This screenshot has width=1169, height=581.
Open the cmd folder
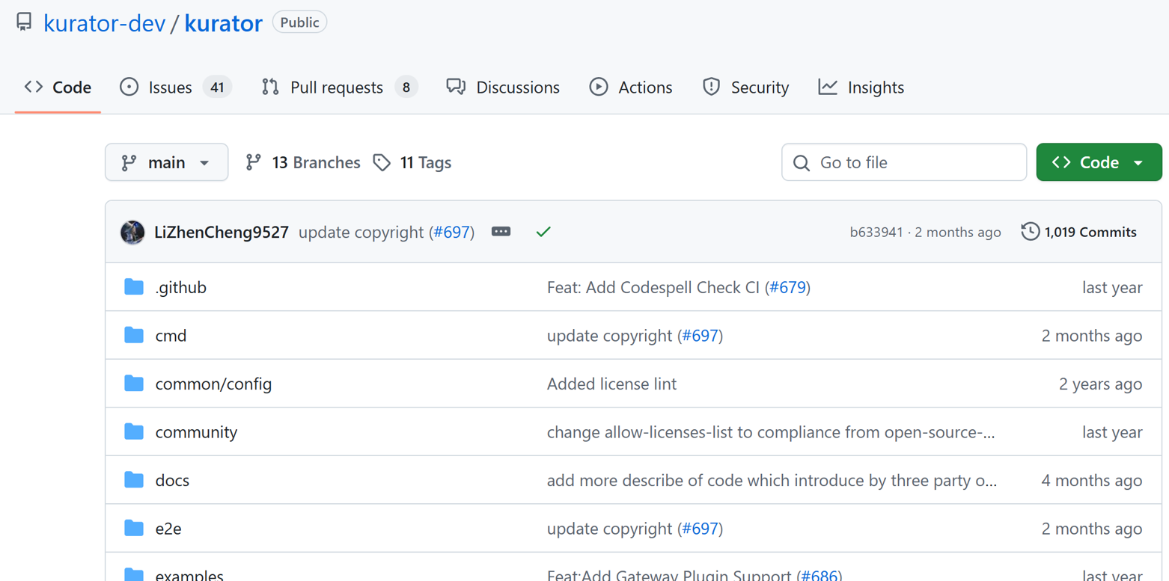(171, 336)
